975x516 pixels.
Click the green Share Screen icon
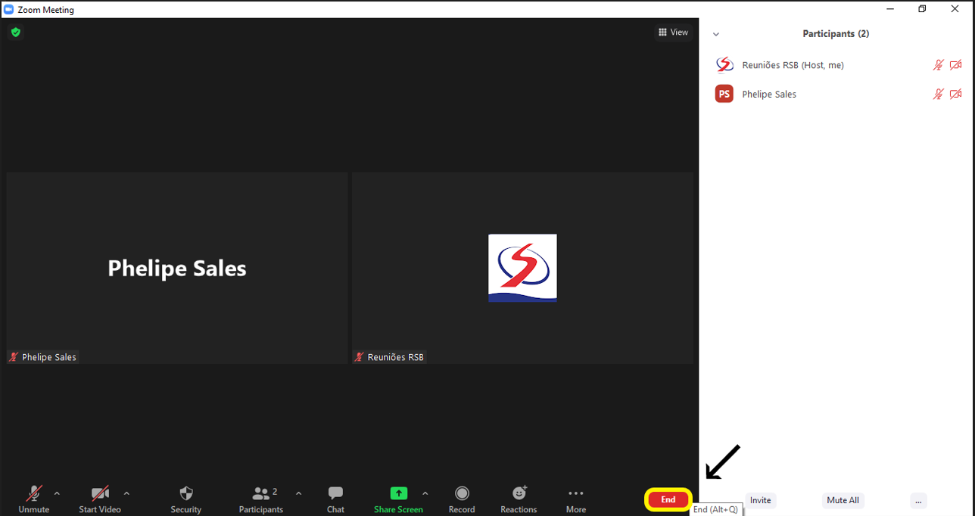[398, 493]
